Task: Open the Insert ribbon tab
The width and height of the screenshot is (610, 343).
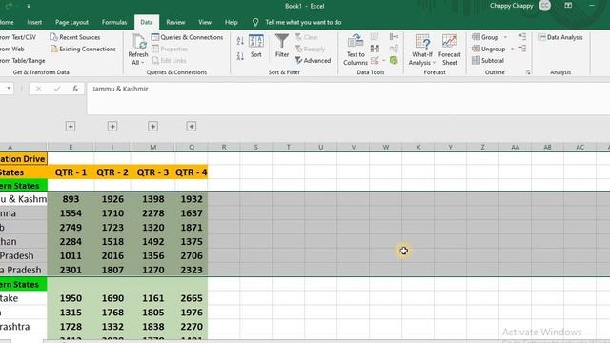Action: click(34, 22)
